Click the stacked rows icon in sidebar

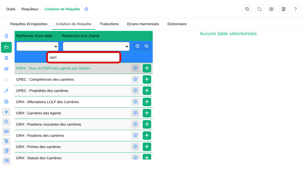point(6,69)
